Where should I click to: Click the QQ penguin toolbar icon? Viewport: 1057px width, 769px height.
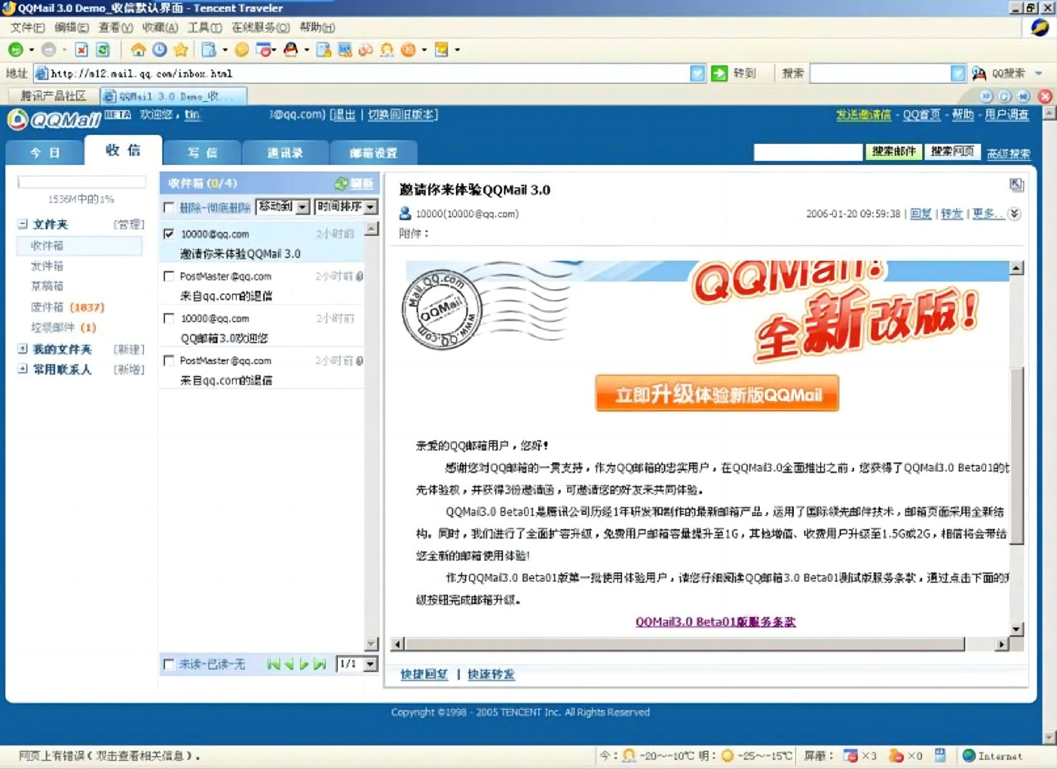point(290,50)
